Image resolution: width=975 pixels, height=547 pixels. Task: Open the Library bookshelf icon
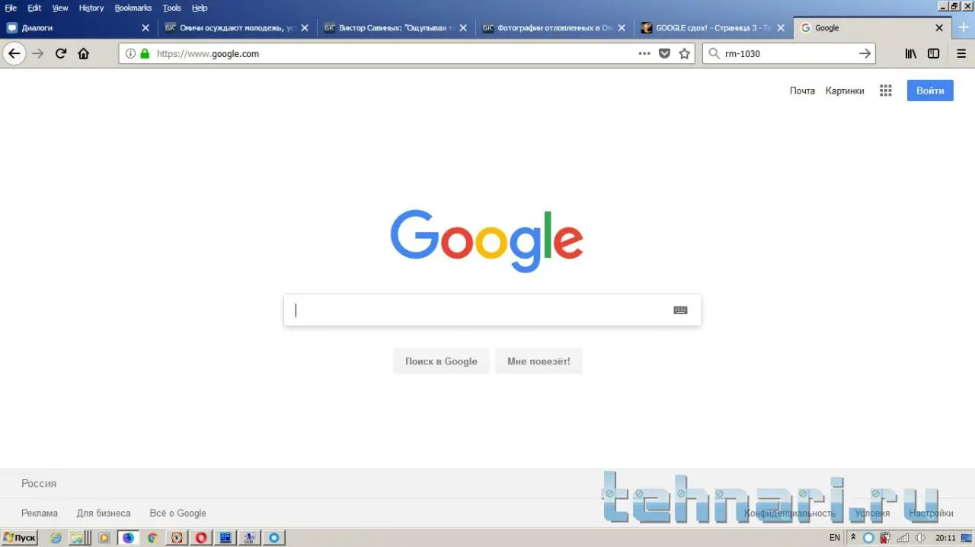(x=911, y=53)
